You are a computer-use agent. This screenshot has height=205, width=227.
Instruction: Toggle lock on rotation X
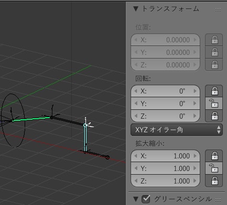(214, 91)
